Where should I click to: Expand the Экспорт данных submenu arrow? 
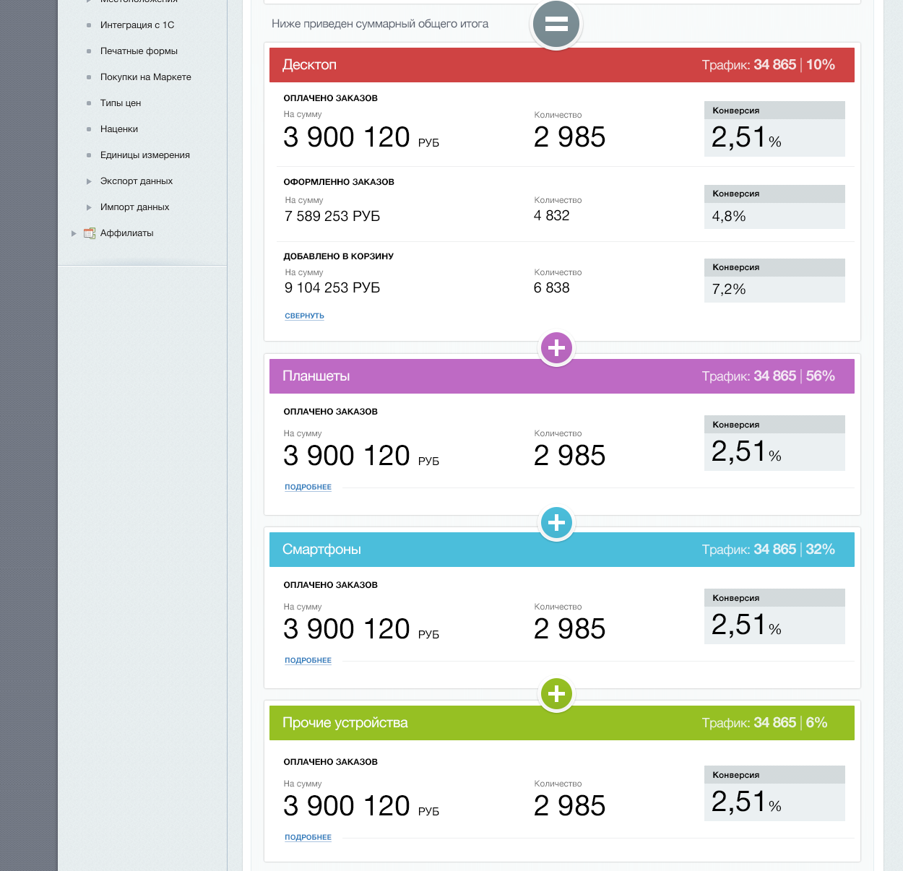(x=89, y=181)
